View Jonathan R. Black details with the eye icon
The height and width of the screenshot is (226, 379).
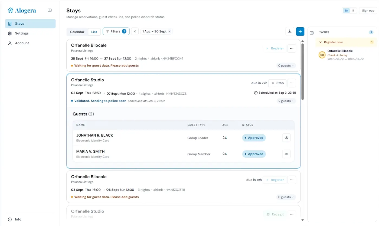286,138
